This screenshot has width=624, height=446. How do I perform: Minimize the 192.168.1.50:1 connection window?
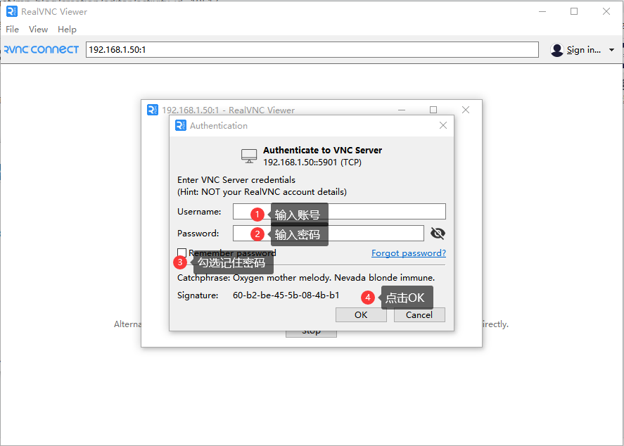coord(402,110)
